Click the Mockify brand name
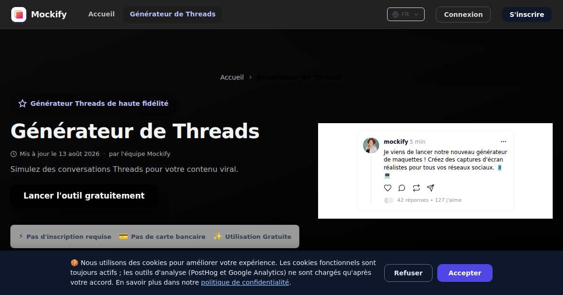This screenshot has height=295, width=563. [x=49, y=15]
